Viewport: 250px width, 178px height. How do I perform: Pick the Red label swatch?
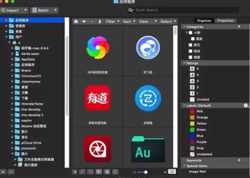coord(192,111)
